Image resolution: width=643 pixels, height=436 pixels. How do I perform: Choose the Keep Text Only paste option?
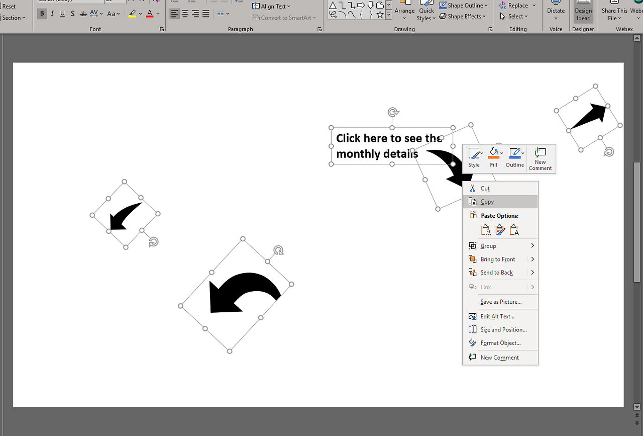click(514, 230)
